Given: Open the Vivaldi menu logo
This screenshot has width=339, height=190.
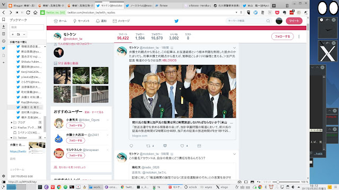Looking at the screenshot, I should 3,5.
